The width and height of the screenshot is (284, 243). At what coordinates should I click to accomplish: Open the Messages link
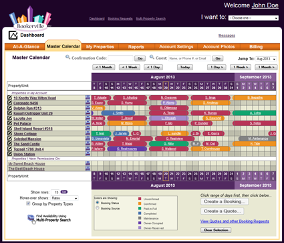click(x=227, y=35)
